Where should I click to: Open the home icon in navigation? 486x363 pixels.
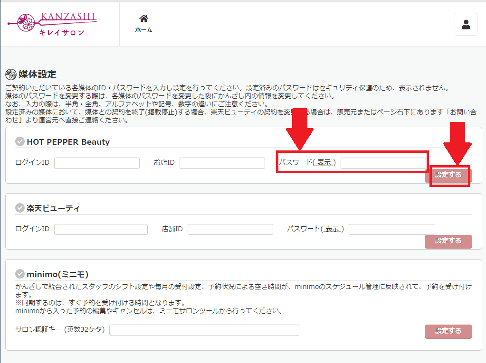143,19
